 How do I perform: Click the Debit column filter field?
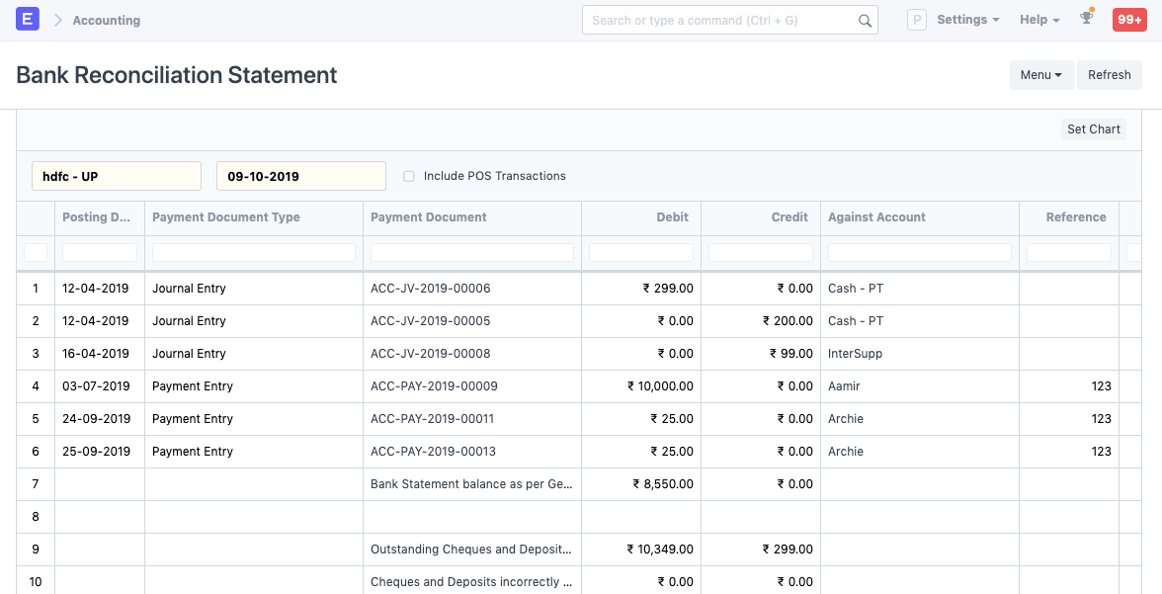(640, 253)
